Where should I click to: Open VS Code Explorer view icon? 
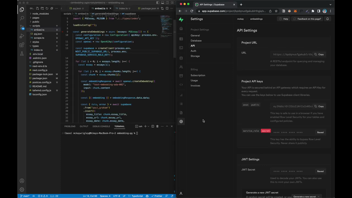click(22, 10)
